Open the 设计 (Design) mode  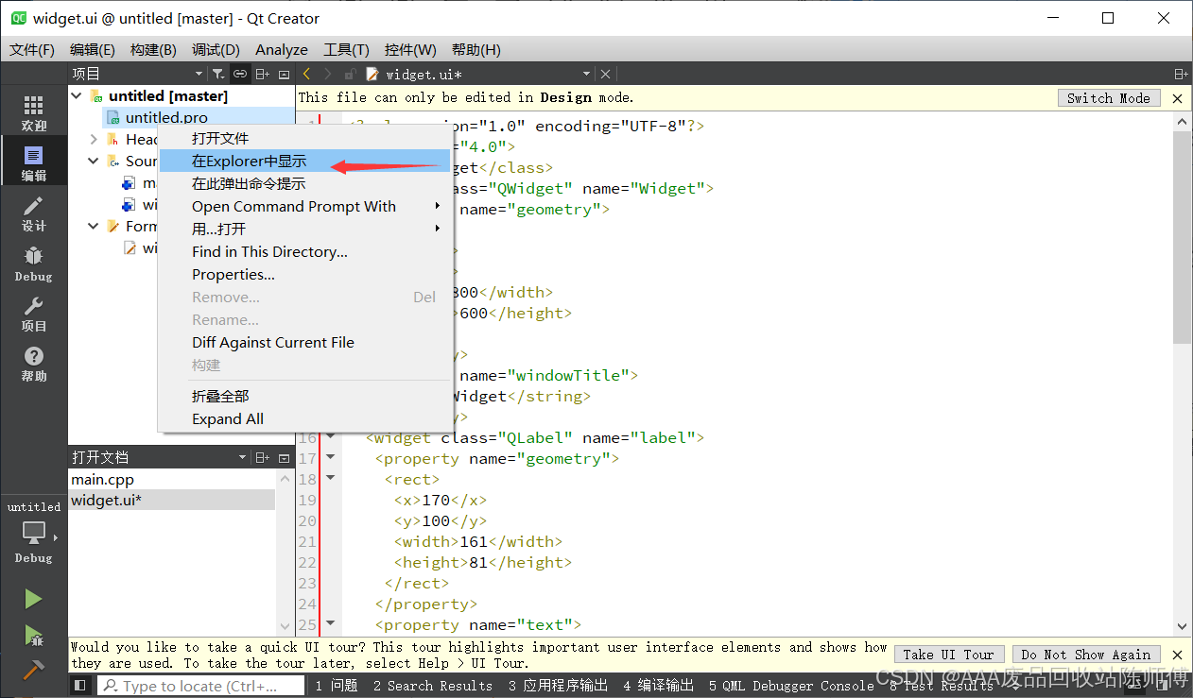click(x=33, y=213)
